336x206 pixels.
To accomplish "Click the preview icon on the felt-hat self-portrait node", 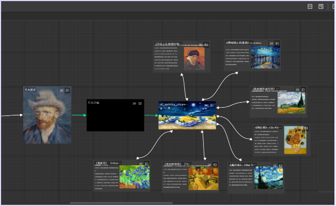I will point(68,91).
